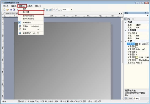Click the Original property value
Screen dimensions: 150x104
pyautogui.click(x=140, y=49)
